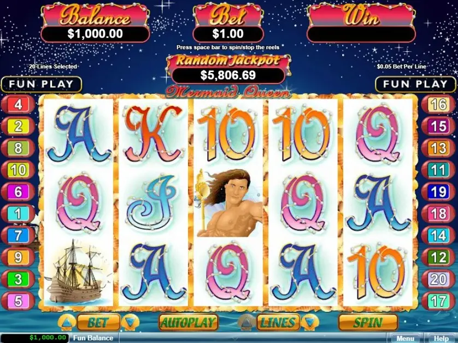Click the merman wild symbol on reel three

[x=228, y=203]
